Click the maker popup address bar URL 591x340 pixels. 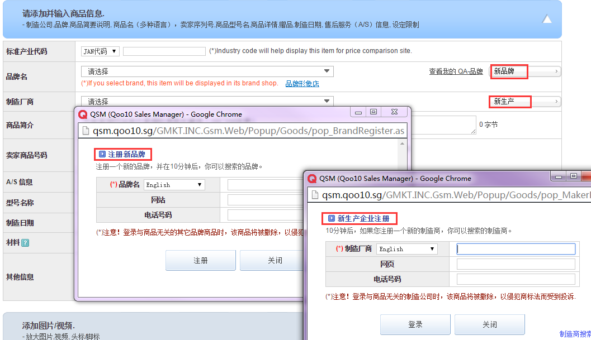pyautogui.click(x=456, y=195)
